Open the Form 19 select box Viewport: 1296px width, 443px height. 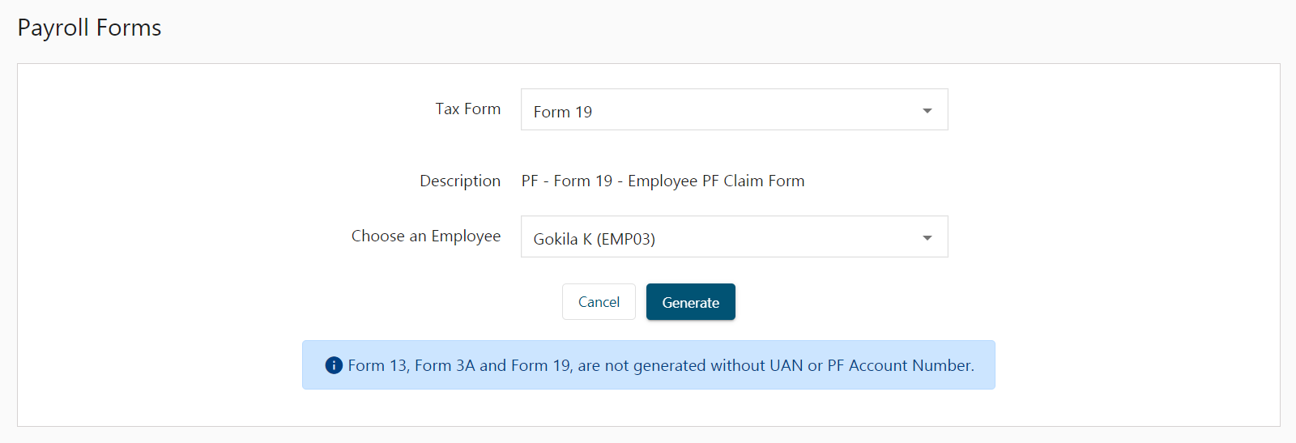[x=734, y=109]
